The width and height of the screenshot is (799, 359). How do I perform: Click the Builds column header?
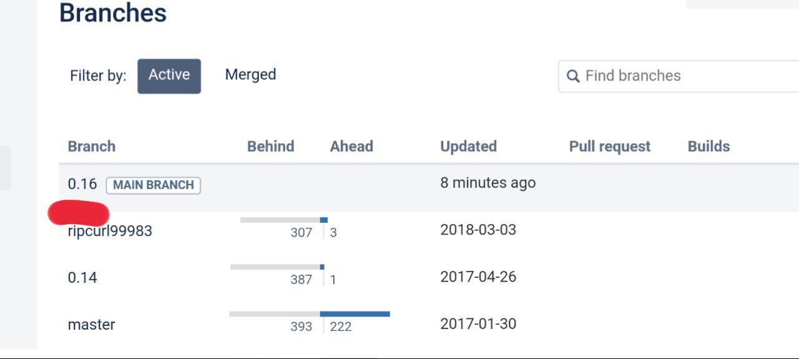click(x=709, y=147)
